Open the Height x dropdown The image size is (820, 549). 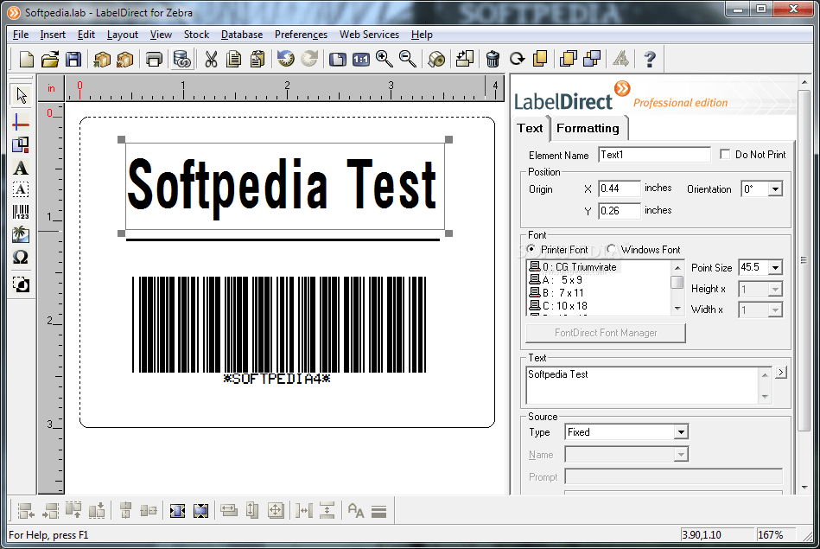coord(775,289)
